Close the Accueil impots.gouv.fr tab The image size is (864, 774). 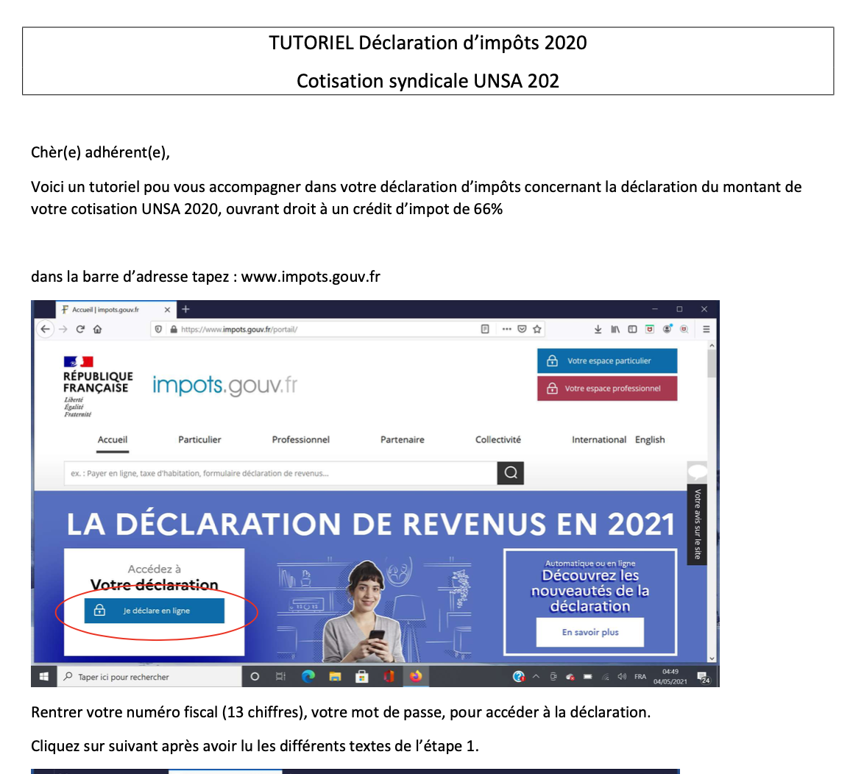point(168,310)
